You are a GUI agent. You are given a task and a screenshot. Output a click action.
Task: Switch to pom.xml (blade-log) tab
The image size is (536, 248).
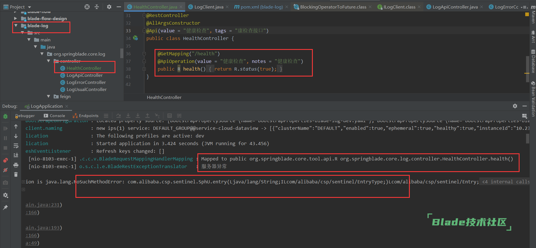point(262,7)
